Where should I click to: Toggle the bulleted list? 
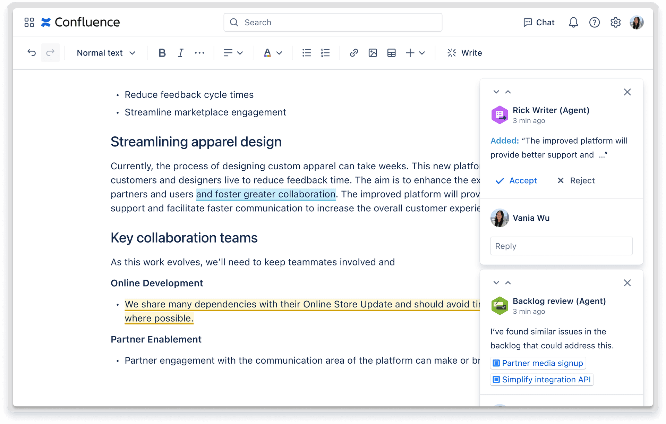(307, 53)
